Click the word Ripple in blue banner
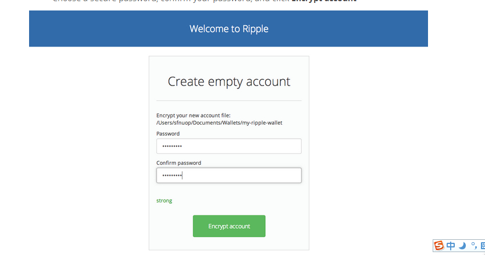Image resolution: width=485 pixels, height=255 pixels. point(255,29)
